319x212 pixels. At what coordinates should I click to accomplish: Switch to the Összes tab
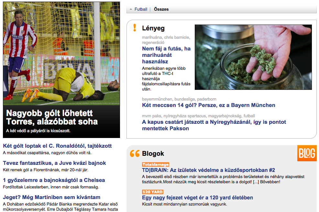161,9
